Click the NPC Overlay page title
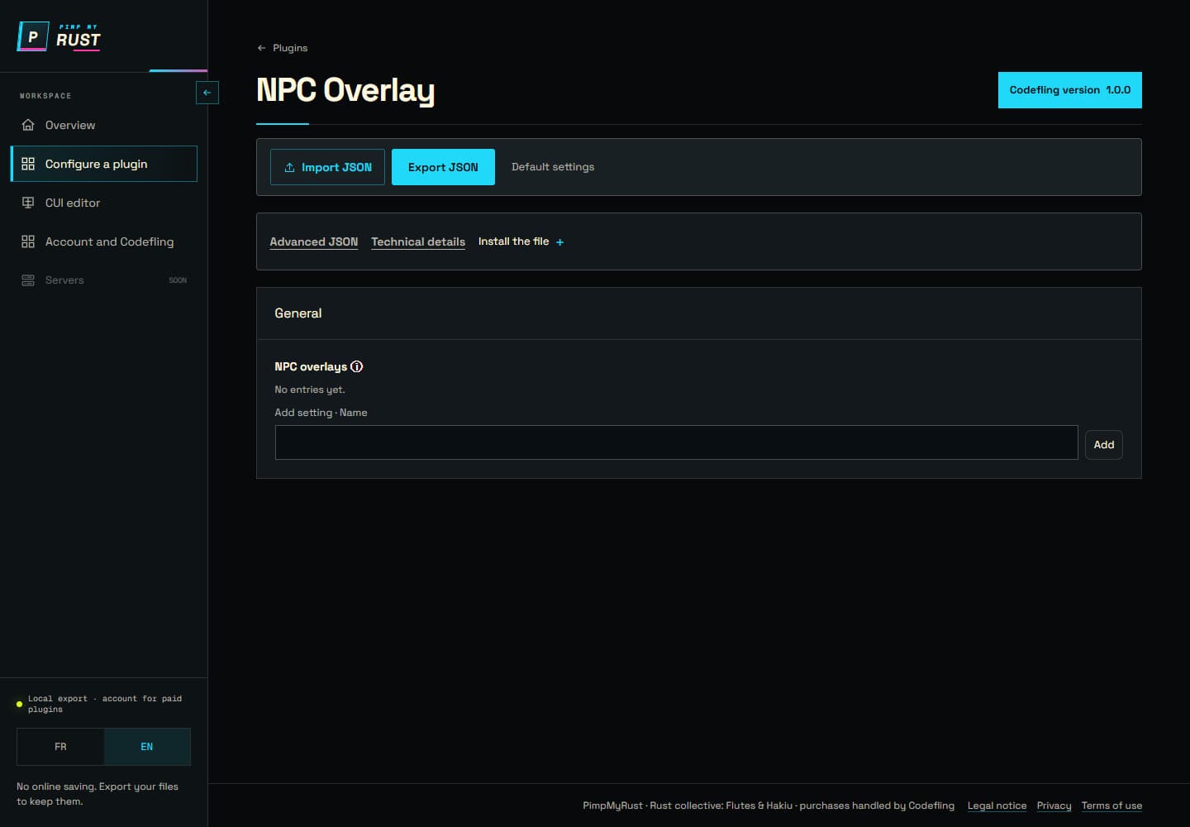The height and width of the screenshot is (827, 1190). 345,90
